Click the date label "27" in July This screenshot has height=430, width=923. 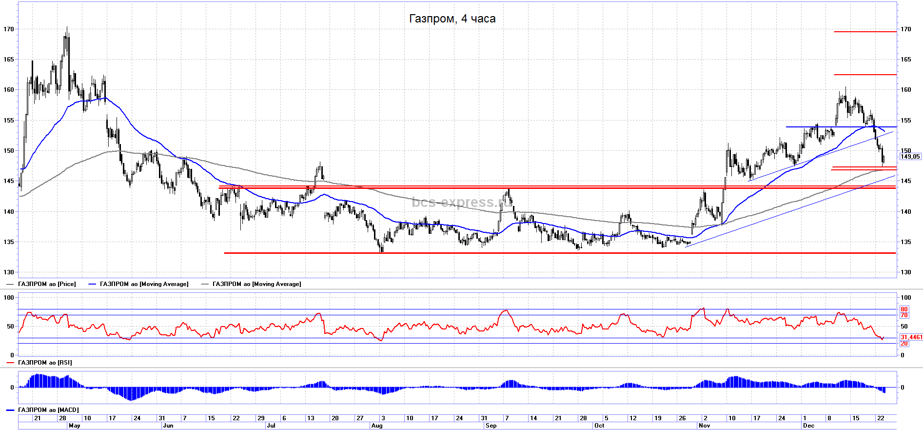(x=360, y=418)
